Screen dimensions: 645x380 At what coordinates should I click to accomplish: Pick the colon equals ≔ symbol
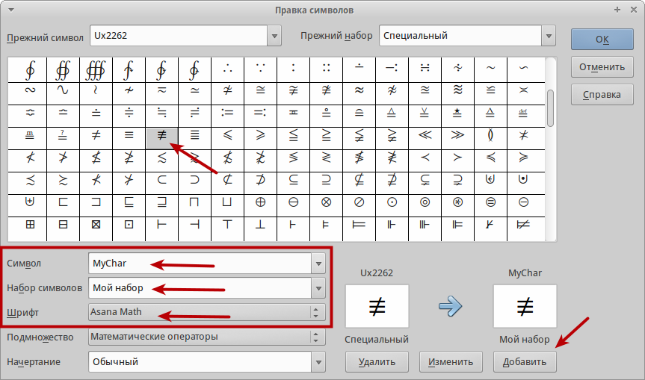[x=227, y=112]
